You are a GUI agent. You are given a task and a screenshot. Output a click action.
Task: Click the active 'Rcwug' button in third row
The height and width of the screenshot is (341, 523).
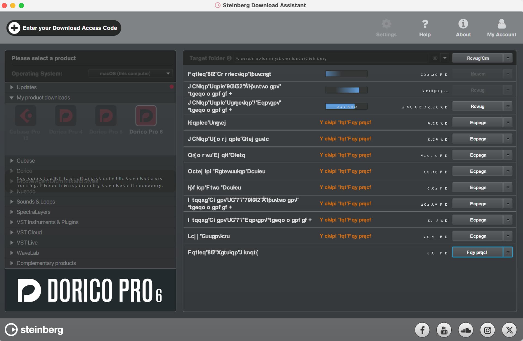tap(478, 106)
